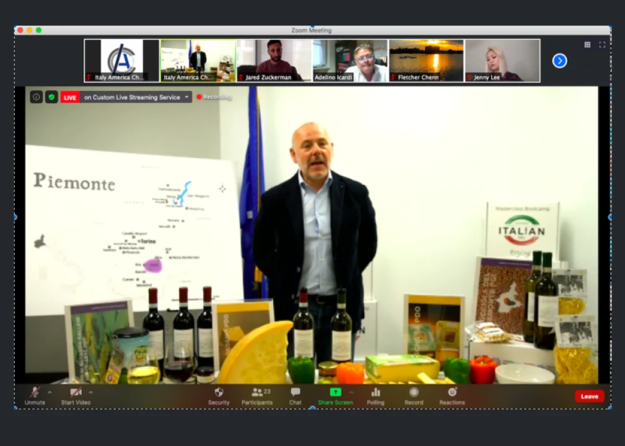Expand audio options arrow next to Unmute
625x446 pixels.
[50, 392]
